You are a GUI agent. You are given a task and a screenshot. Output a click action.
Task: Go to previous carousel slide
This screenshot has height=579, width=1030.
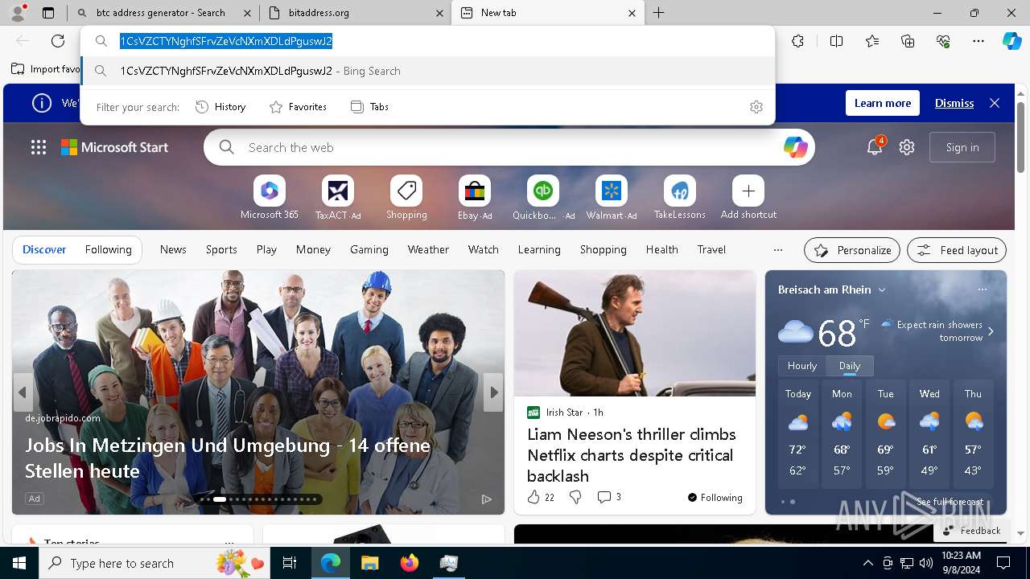coord(23,392)
